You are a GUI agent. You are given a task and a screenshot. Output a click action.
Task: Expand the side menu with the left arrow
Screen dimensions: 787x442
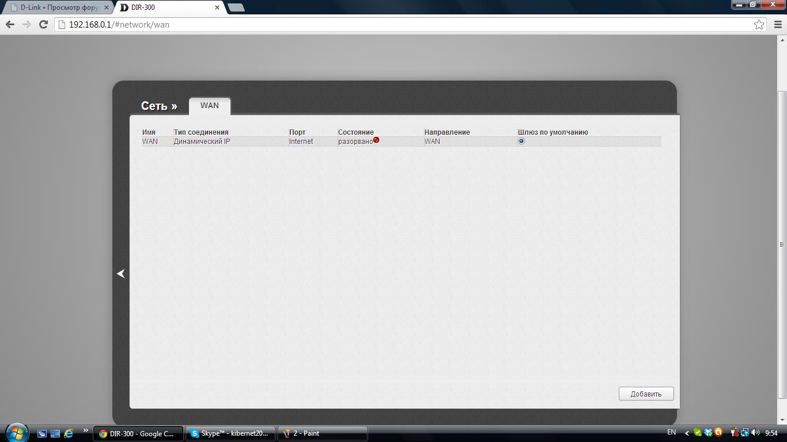pos(121,274)
